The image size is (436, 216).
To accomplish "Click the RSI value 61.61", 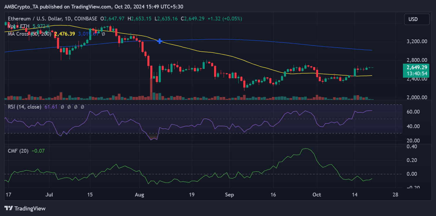I will [x=50, y=107].
